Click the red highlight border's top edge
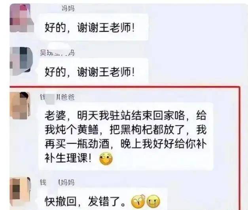This screenshot has width=248, height=210. (x=125, y=87)
